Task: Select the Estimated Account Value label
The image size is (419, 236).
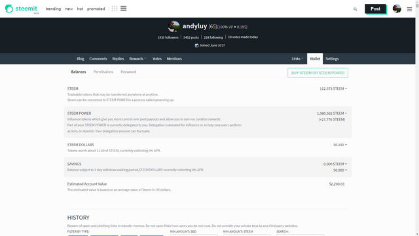Action: 87,184
